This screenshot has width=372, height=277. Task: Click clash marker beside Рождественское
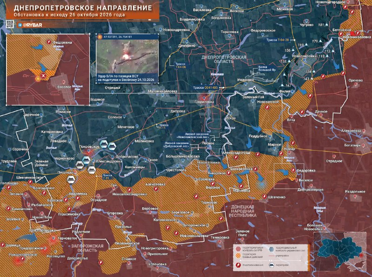(x=22, y=259)
